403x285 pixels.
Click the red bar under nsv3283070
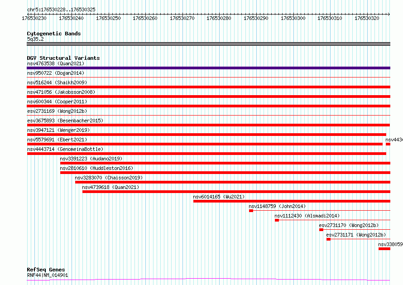[233, 182]
